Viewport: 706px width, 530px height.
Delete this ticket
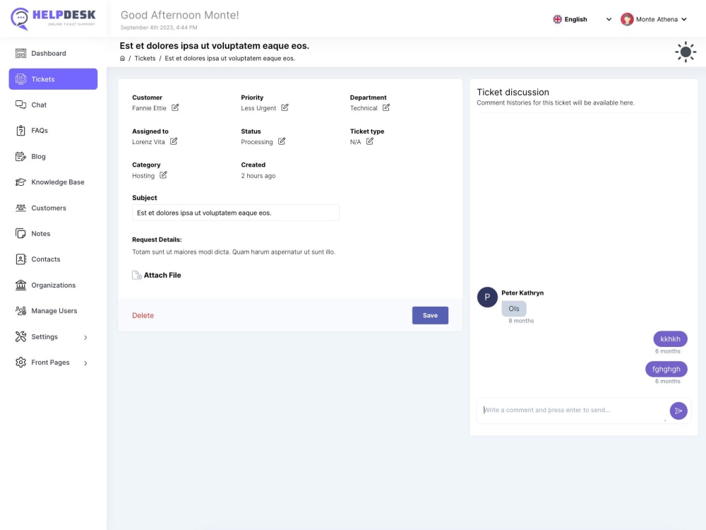(143, 315)
